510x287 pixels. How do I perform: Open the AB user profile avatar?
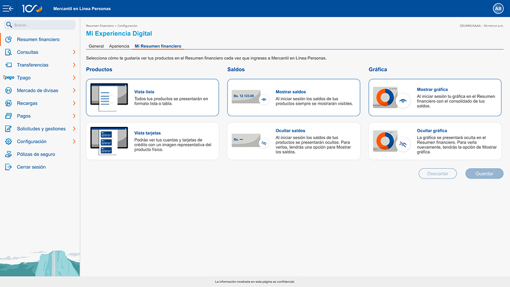click(498, 9)
